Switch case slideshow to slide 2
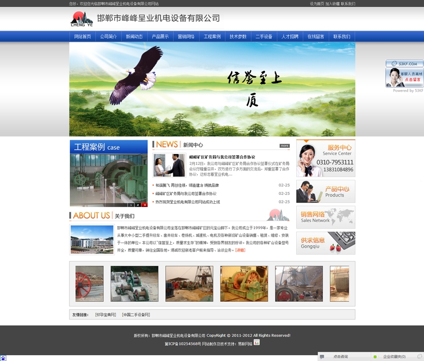Screen dimensions: 424x361 (x=137, y=204)
